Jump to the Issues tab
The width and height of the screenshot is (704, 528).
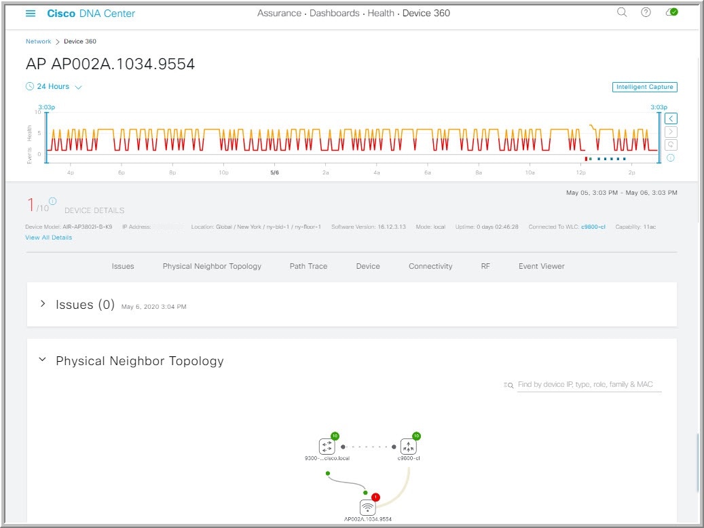click(123, 266)
